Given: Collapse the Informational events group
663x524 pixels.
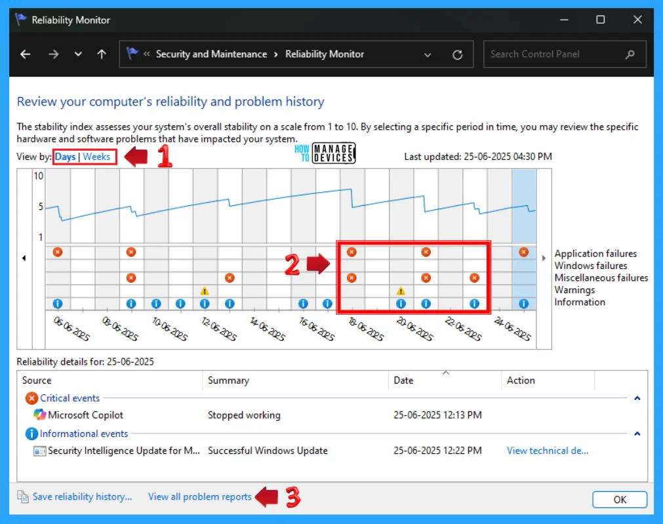Looking at the screenshot, I should [x=637, y=433].
